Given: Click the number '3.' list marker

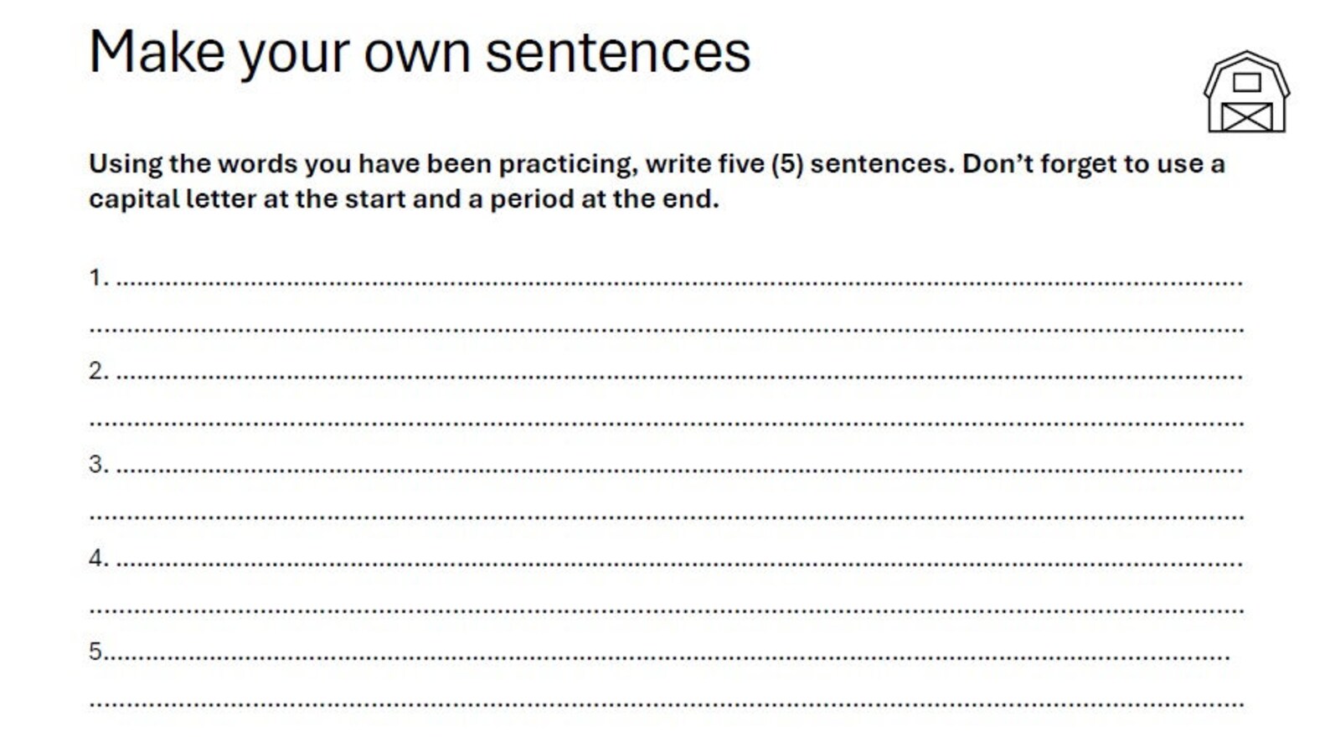Looking at the screenshot, I should point(99,464).
